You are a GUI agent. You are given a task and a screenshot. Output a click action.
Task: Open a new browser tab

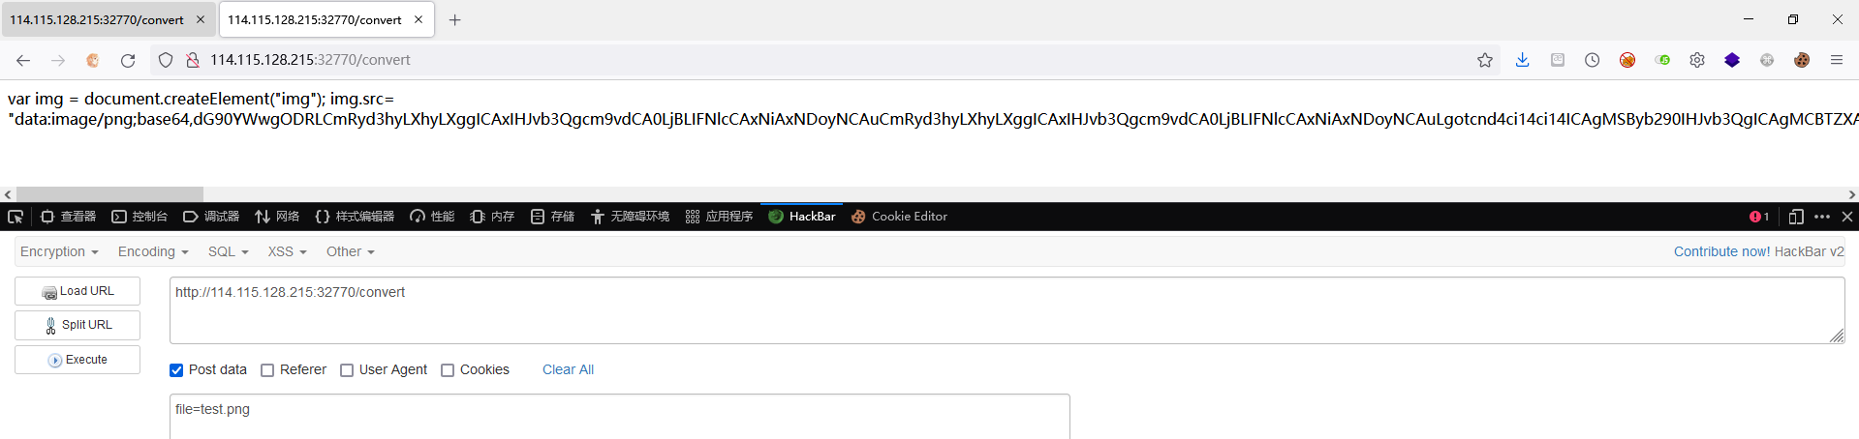coord(455,19)
